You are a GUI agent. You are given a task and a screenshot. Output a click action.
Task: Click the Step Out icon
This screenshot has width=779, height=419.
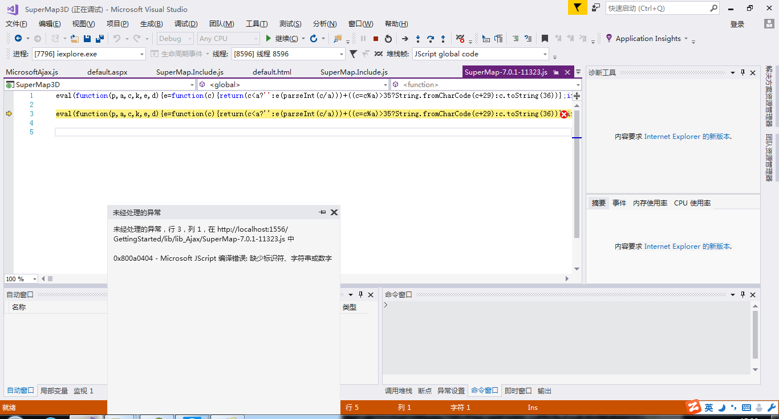coord(443,39)
